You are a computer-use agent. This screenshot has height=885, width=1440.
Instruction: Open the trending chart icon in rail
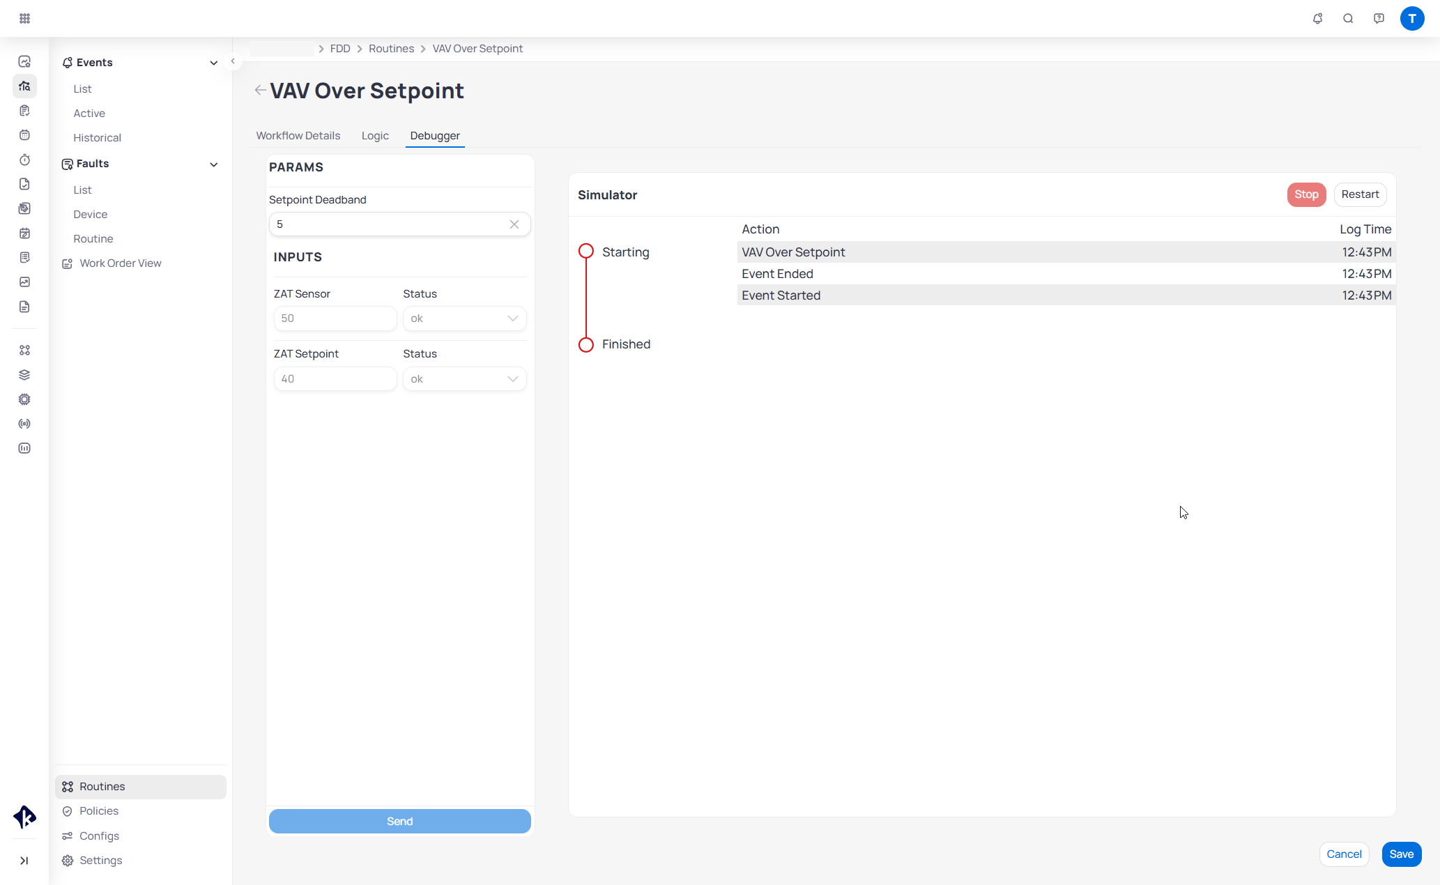(x=24, y=282)
